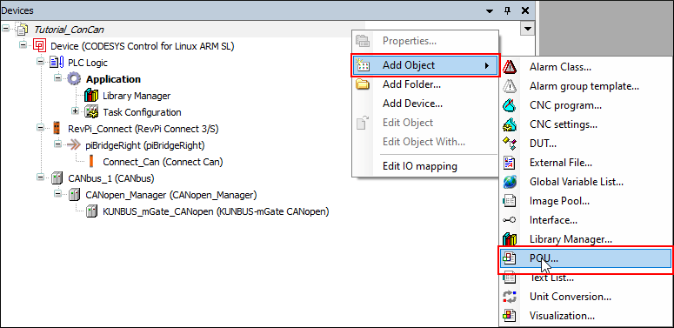This screenshot has width=674, height=328.
Task: Select the Application node in tree
Action: 113,79
